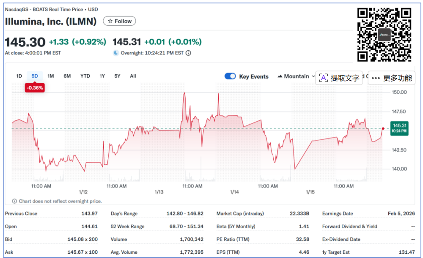The image size is (423, 258).
Task: Click the info icon beside Overnight timestamp
Action: 188,53
